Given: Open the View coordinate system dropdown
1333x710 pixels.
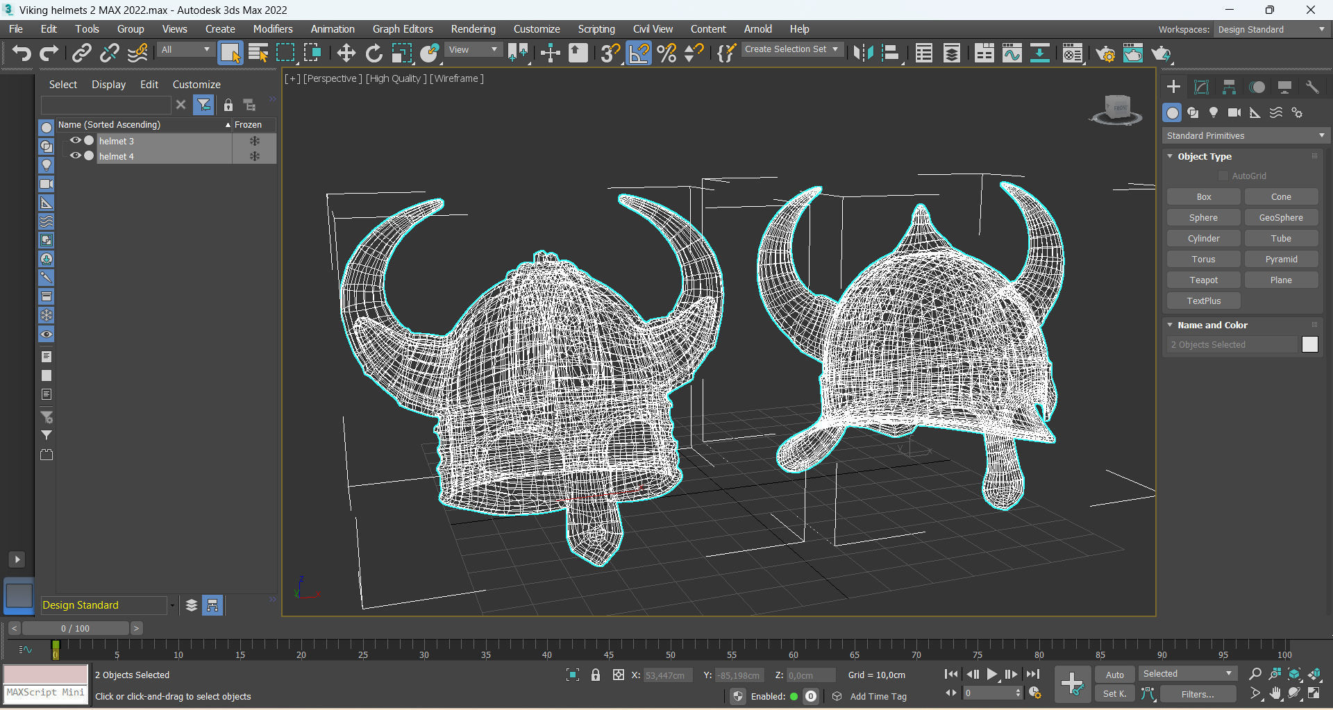Looking at the screenshot, I should click(473, 50).
